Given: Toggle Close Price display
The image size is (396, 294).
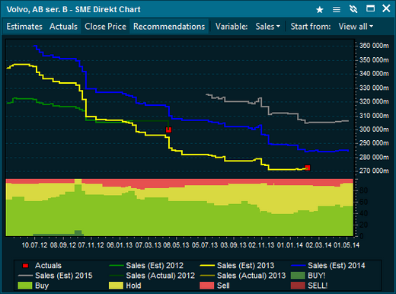Looking at the screenshot, I should pyautogui.click(x=105, y=27).
